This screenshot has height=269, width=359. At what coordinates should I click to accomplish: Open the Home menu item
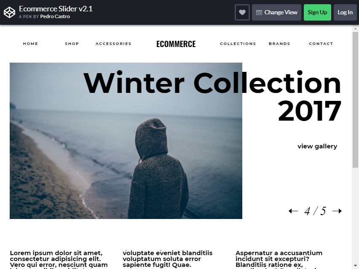click(30, 44)
